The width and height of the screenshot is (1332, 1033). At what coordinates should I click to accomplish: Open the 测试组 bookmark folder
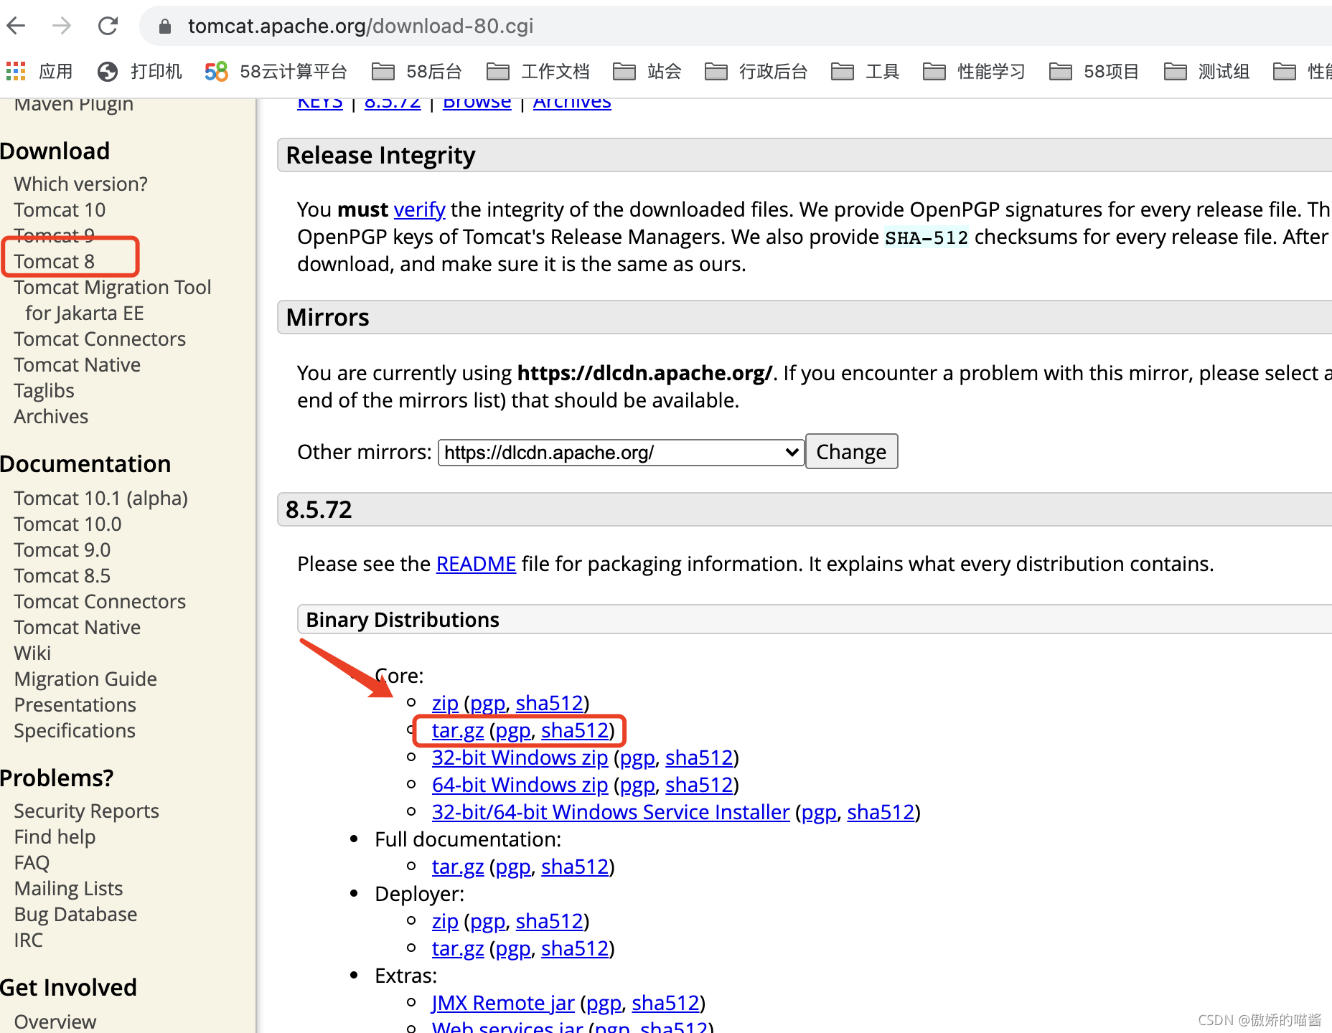1206,71
